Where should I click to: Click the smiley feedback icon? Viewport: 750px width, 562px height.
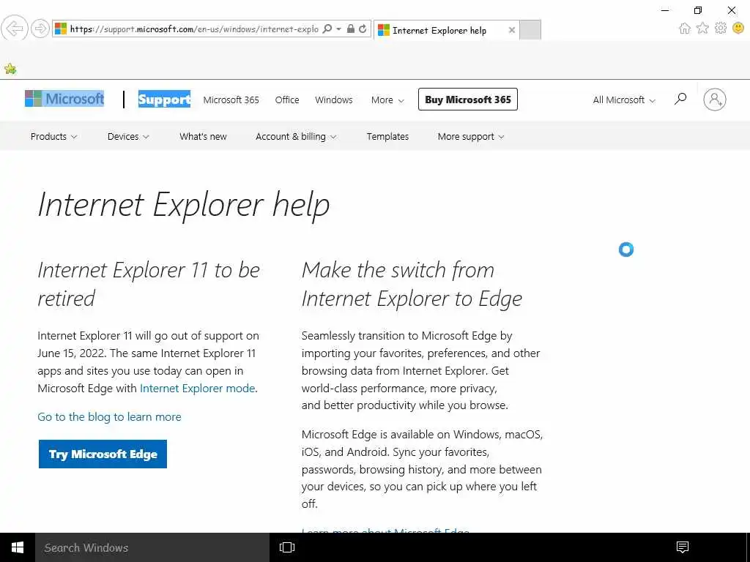click(x=738, y=29)
